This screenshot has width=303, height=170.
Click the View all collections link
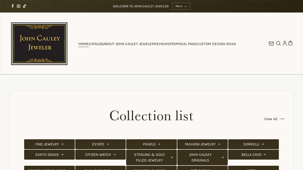pyautogui.click(x=274, y=119)
